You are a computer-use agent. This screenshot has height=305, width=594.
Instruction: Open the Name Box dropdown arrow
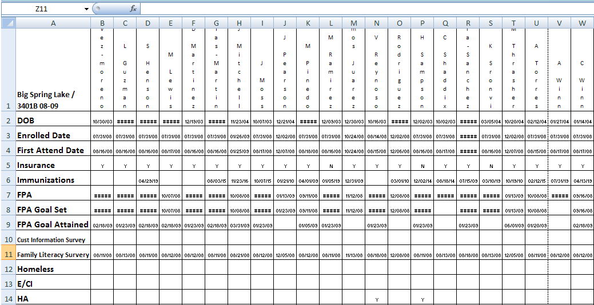86,9
